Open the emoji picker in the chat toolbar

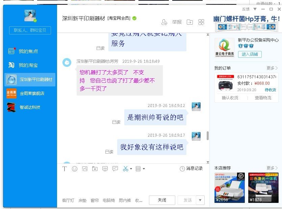pos(75,168)
